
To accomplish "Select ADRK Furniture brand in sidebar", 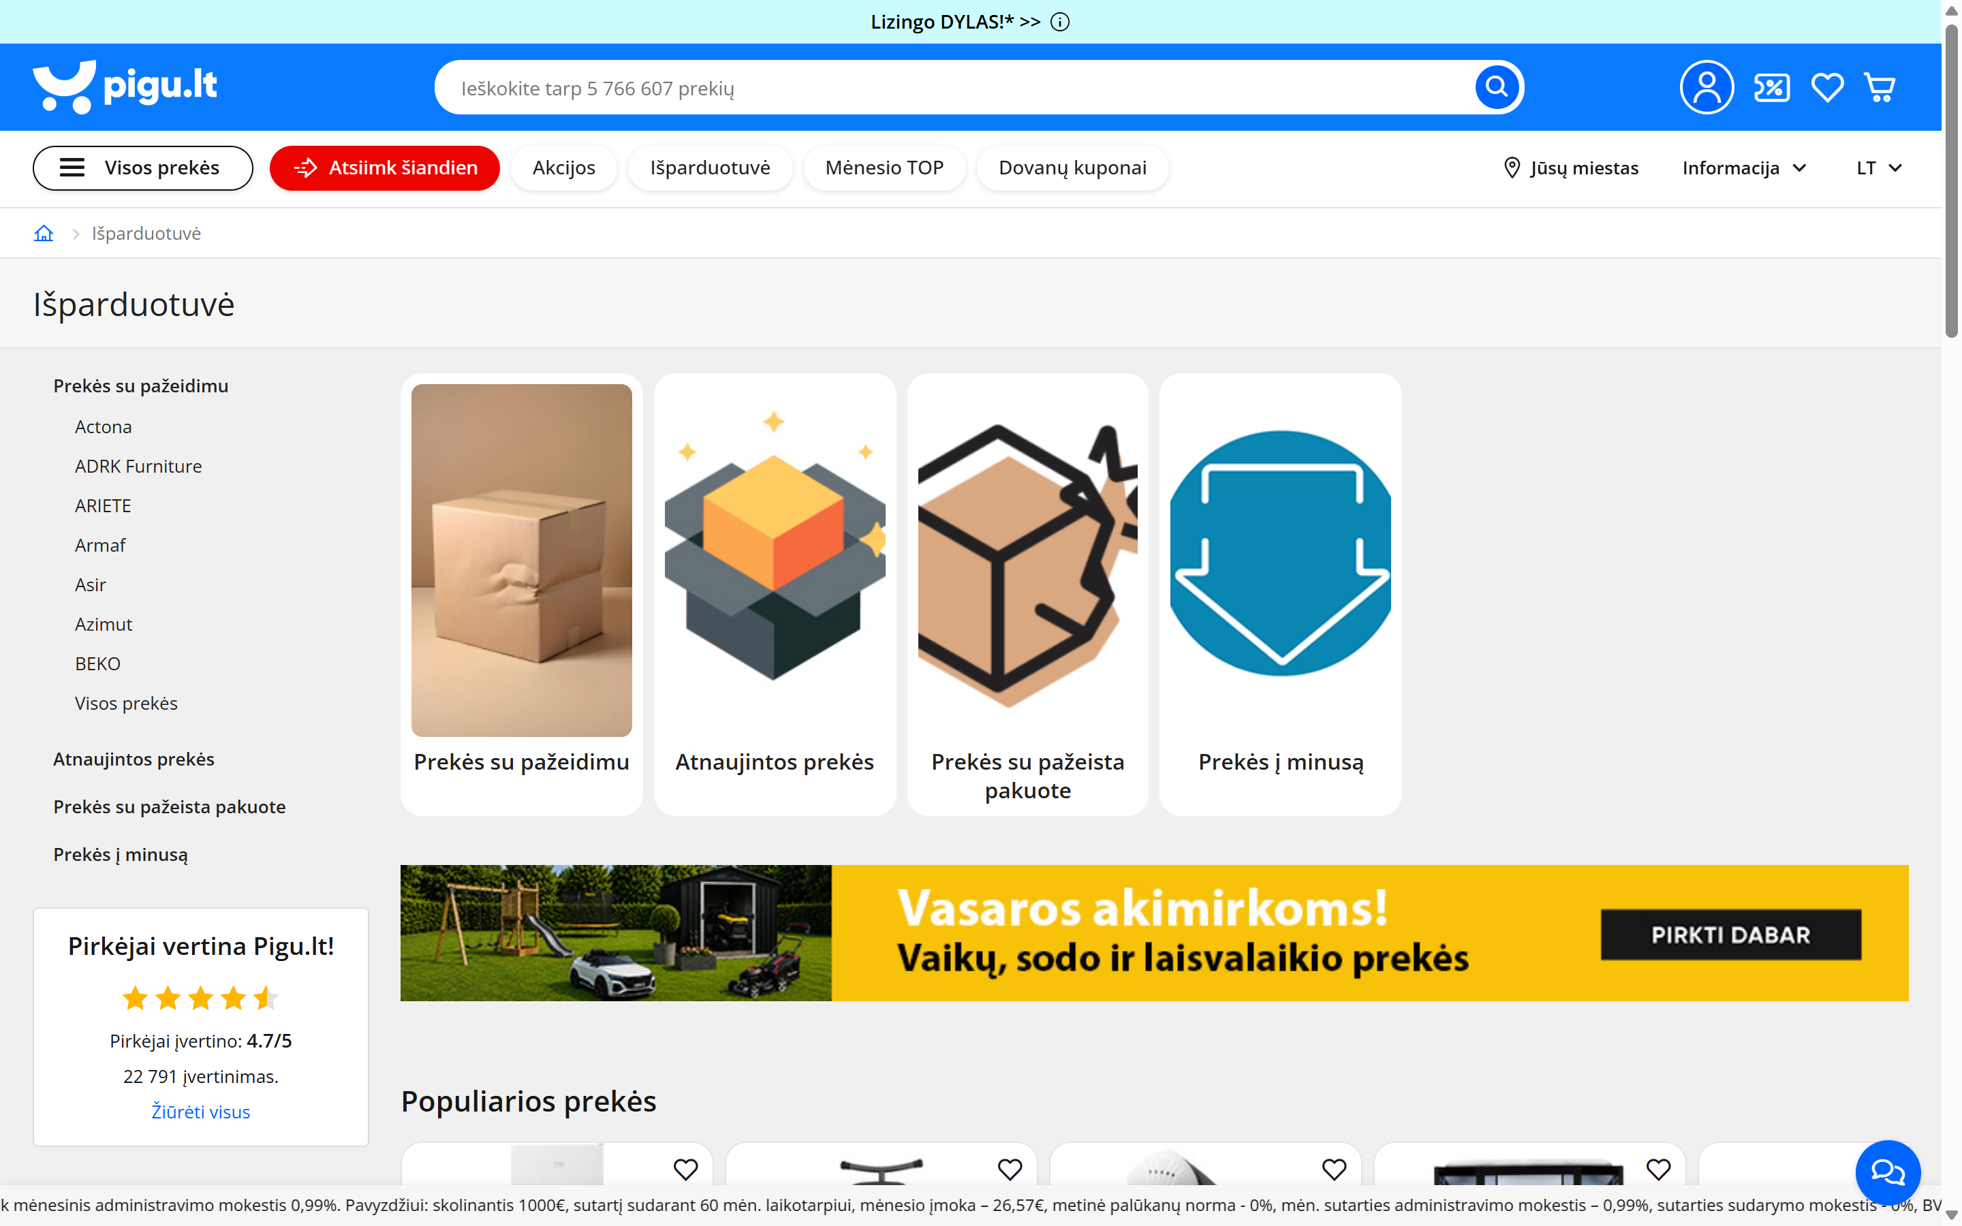I will [138, 467].
